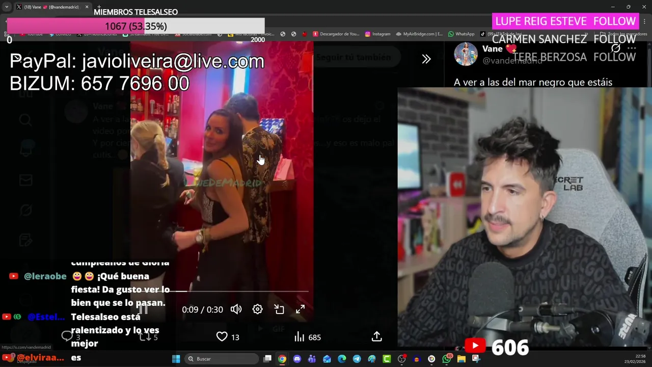This screenshot has height=367, width=652.
Task: Open the post's view analytics icon (685)
Action: pos(299,337)
